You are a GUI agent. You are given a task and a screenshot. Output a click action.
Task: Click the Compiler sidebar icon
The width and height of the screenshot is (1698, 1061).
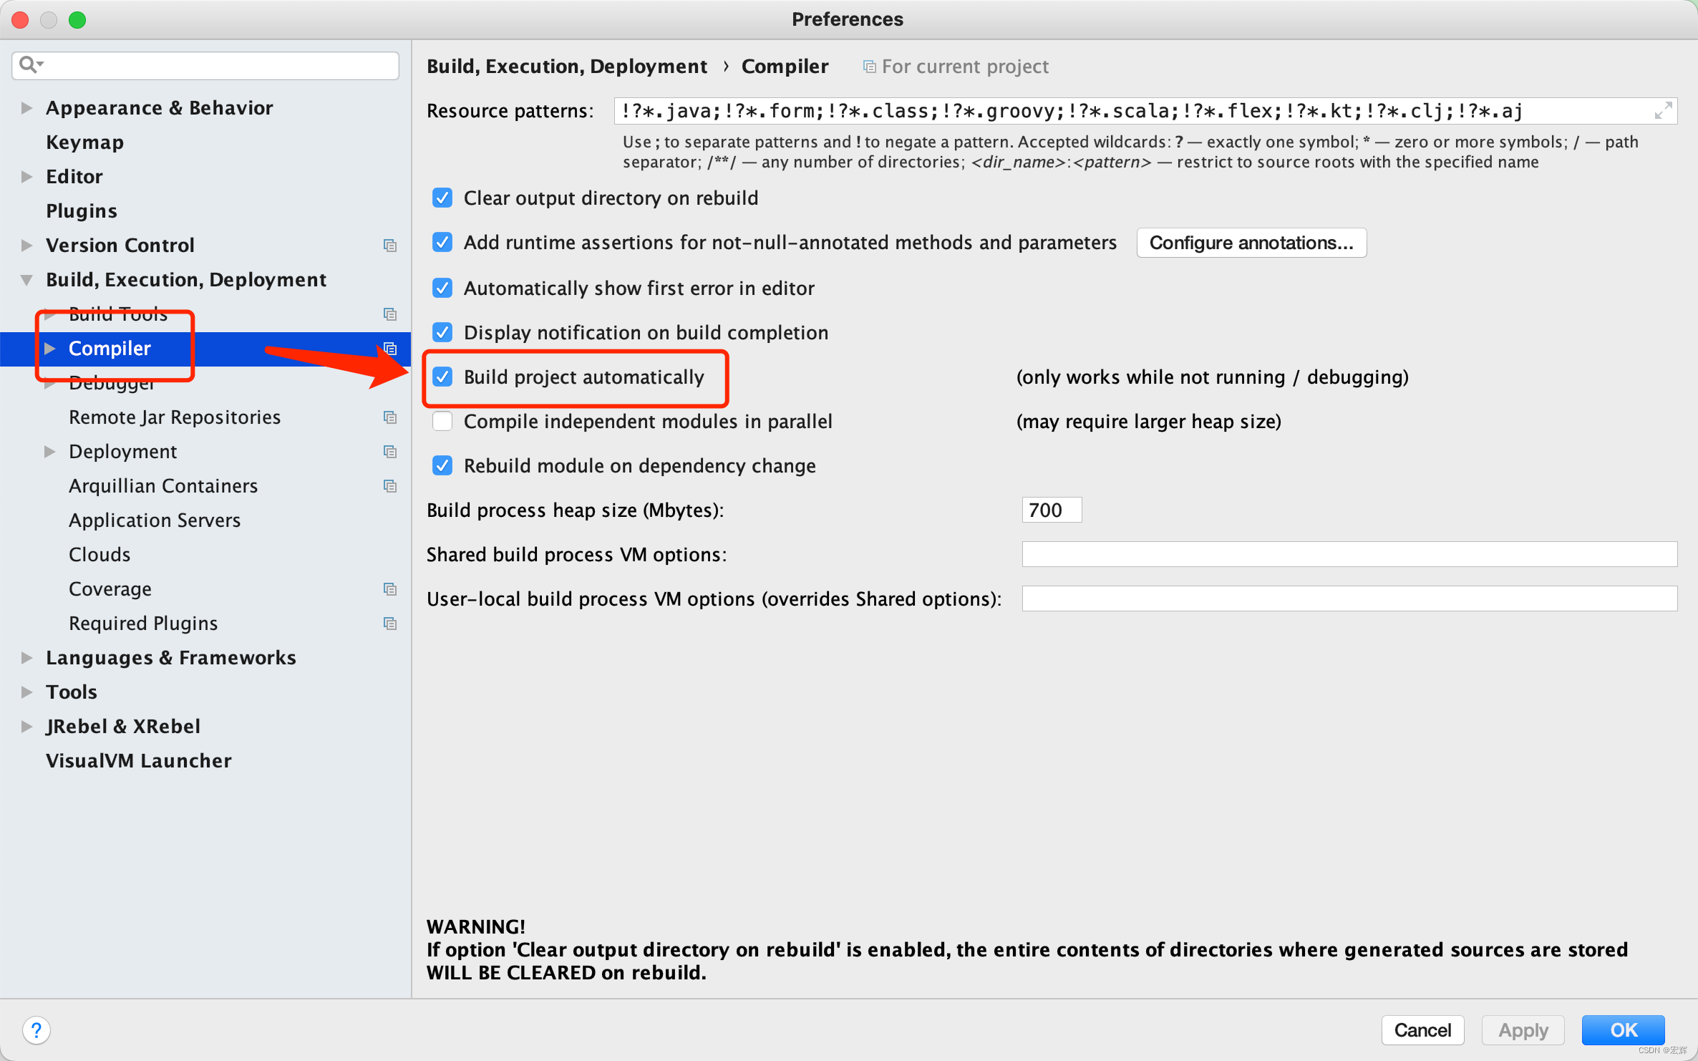coord(389,349)
